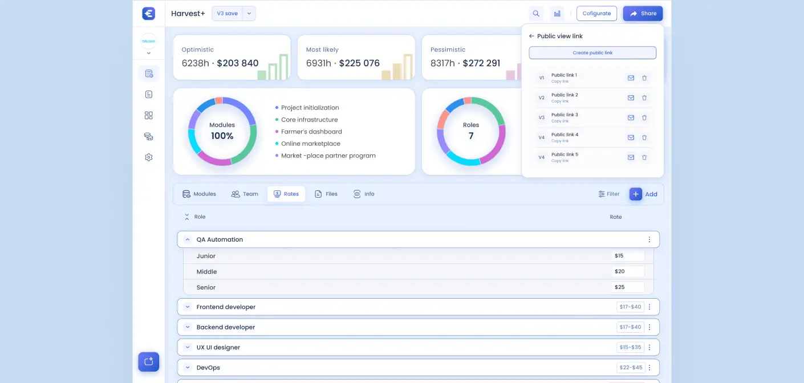Toggle sort order on Role column header

tap(187, 217)
